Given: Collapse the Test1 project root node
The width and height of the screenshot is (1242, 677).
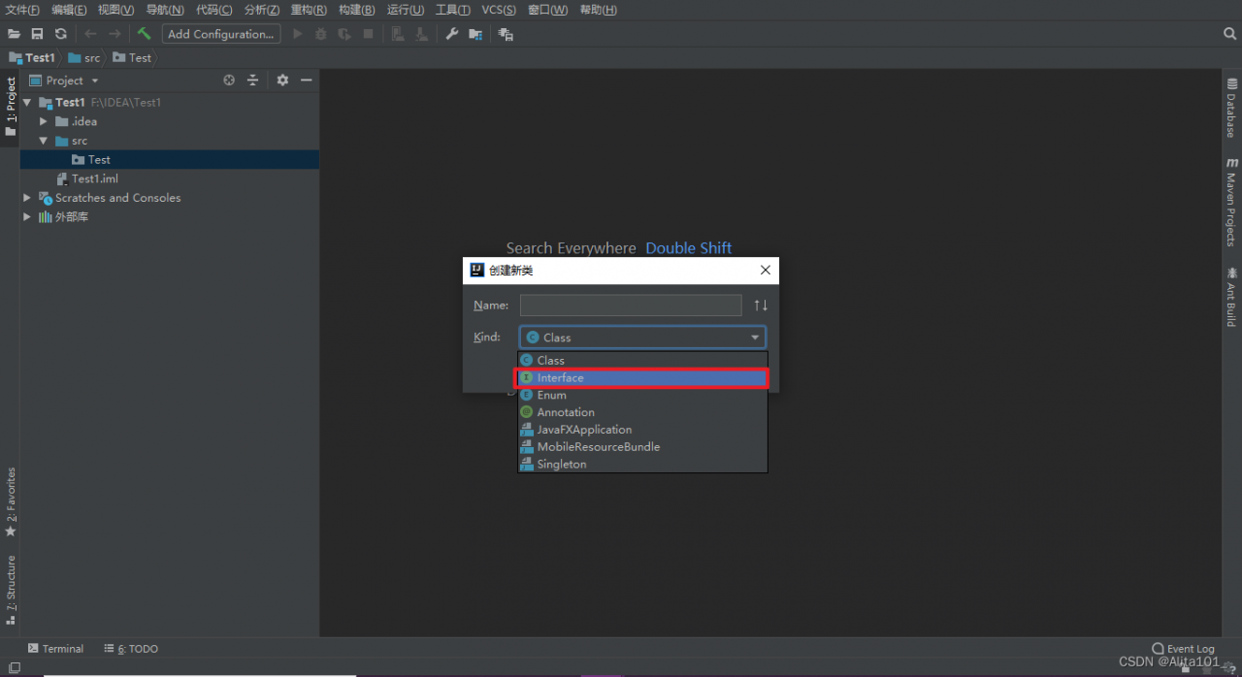Looking at the screenshot, I should 27,102.
